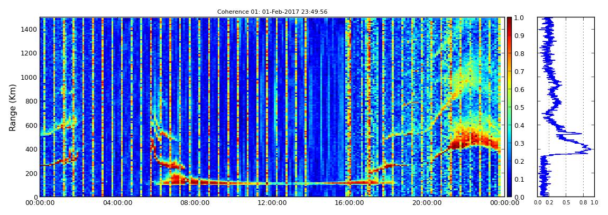Click the 1400 tick label on the range axis
Screen dimensions: 608x215
28,29
